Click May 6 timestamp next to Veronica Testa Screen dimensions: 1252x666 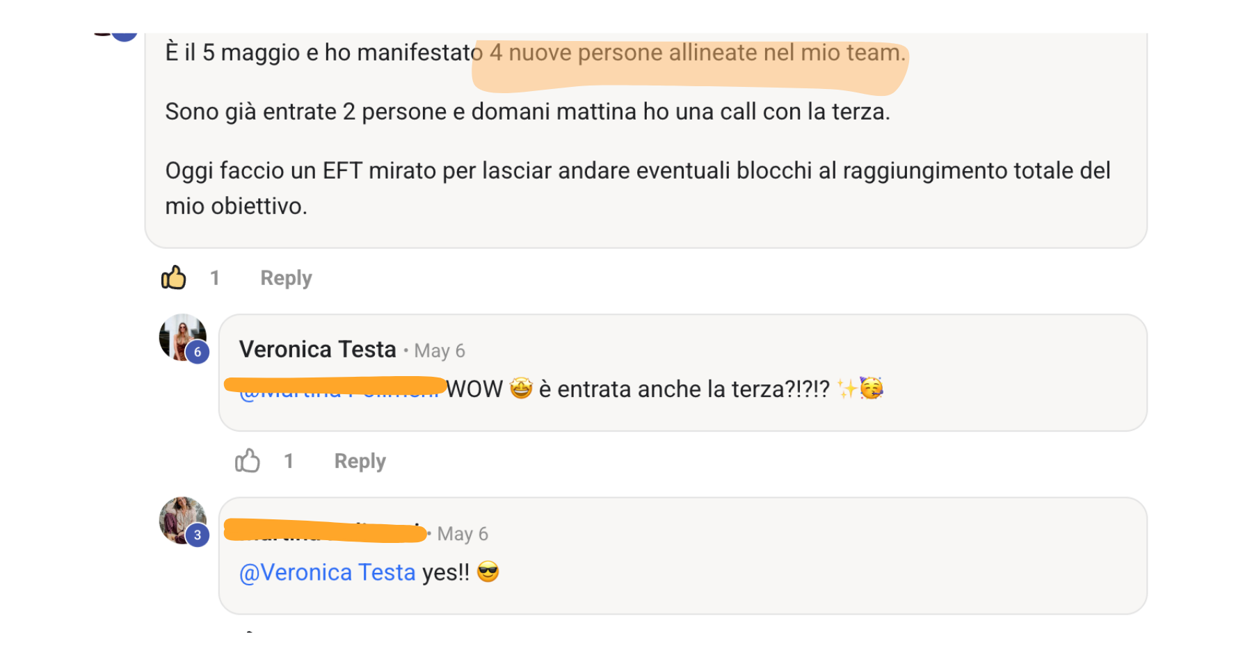coord(440,351)
